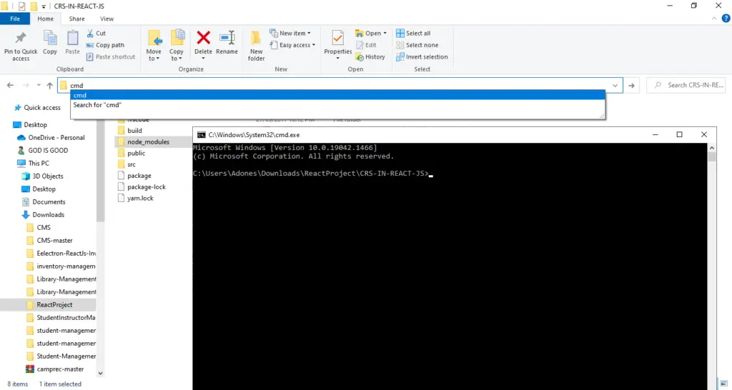Image resolution: width=732 pixels, height=390 pixels.
Task: Click the Paste icon in ribbon
Action: point(72,39)
